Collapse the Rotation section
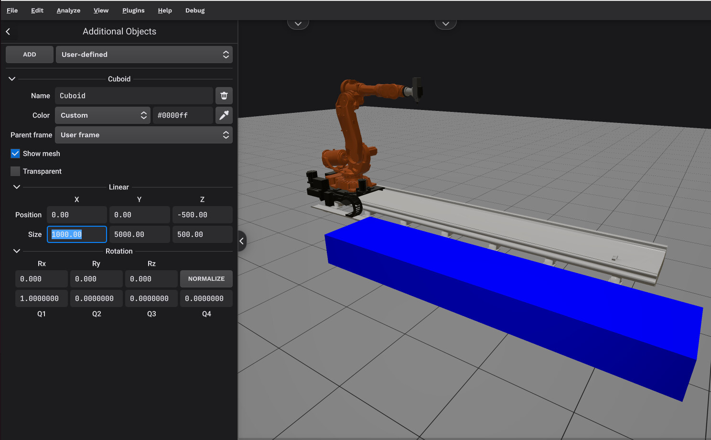Viewport: 711px width, 440px height. 17,251
